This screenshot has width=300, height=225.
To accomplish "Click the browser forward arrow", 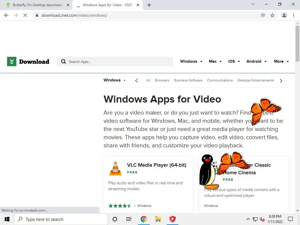I will pos(16,15).
